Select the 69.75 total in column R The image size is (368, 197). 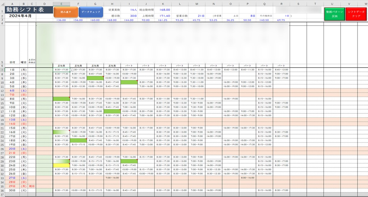click(x=281, y=20)
